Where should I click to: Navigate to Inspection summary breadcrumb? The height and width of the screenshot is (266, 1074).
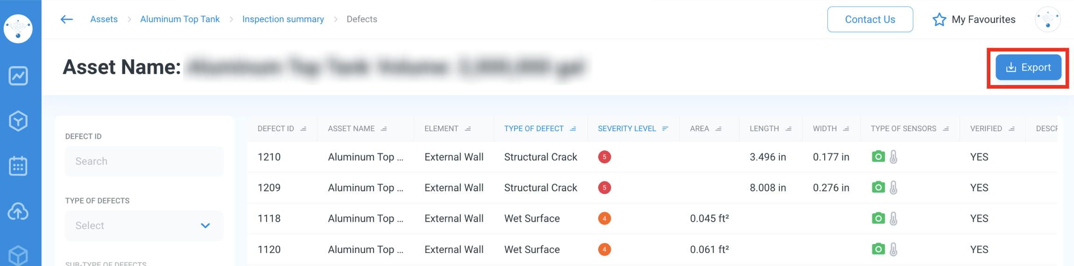[283, 19]
